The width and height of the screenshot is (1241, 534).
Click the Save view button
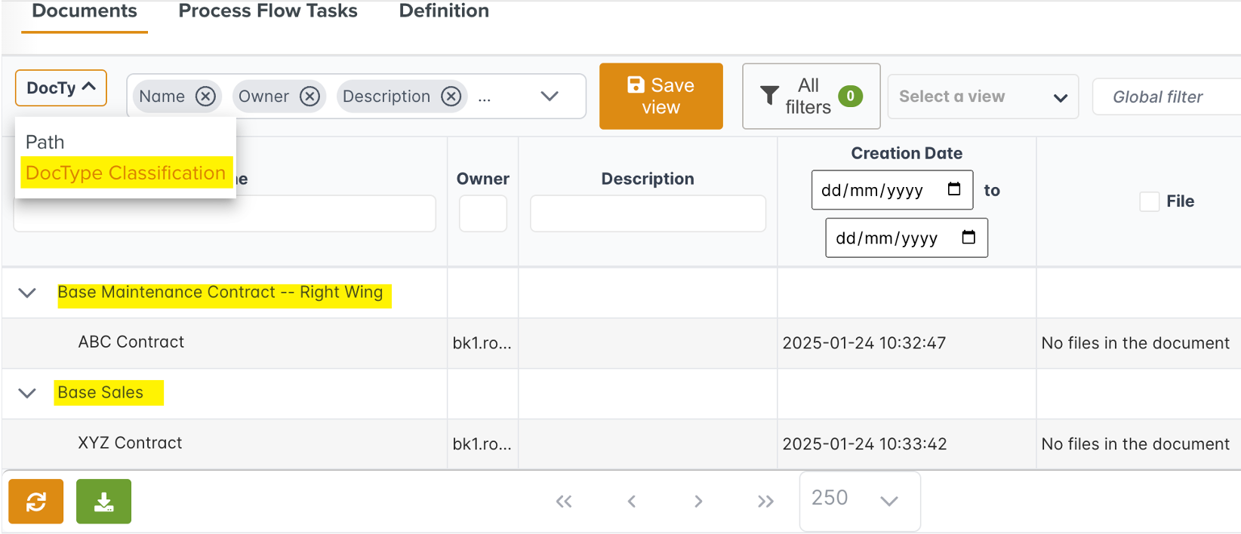tap(661, 97)
